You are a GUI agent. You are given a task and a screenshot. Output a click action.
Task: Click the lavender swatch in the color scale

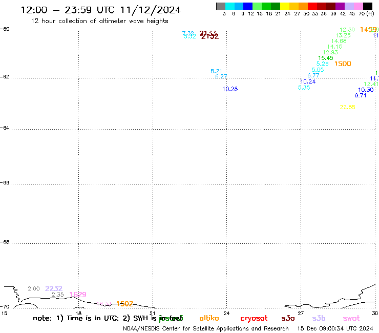[x=349, y=6]
